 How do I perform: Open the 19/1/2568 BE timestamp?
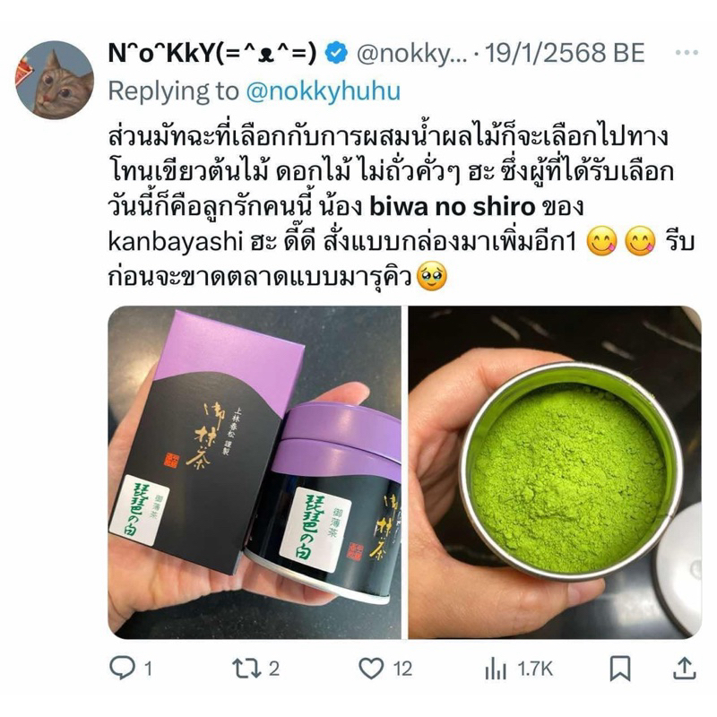pos(565,53)
